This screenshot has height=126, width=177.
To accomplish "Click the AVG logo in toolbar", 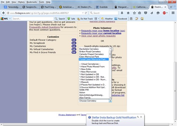I will pos(4,19).
